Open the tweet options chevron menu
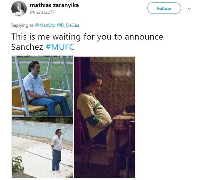 [x=189, y=9]
